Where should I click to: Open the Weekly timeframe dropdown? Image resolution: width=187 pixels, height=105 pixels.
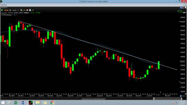(x=15, y=10)
